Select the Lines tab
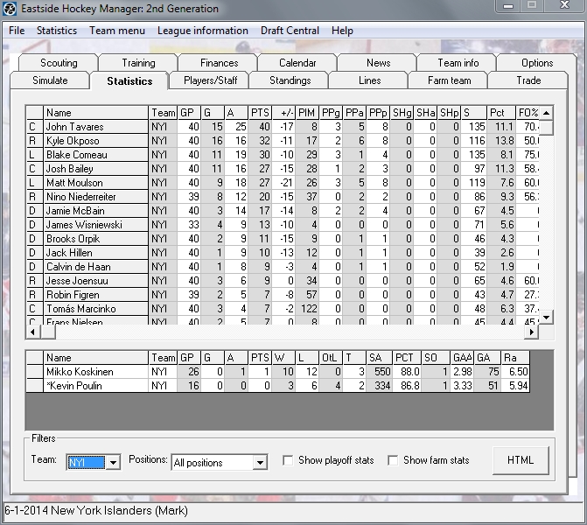Screen dimensions: 587x525 click(x=369, y=80)
